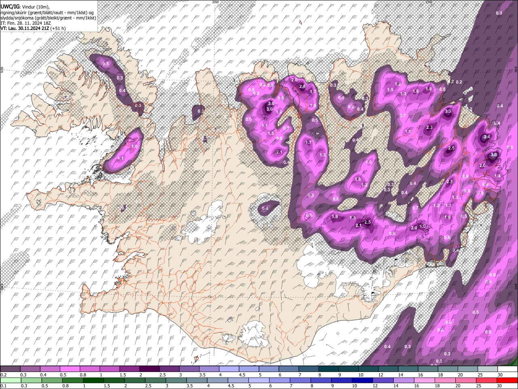This screenshot has height=389, width=518.
Task: Click the 'Vindur (10m)' text in the header
Action: 36,7
